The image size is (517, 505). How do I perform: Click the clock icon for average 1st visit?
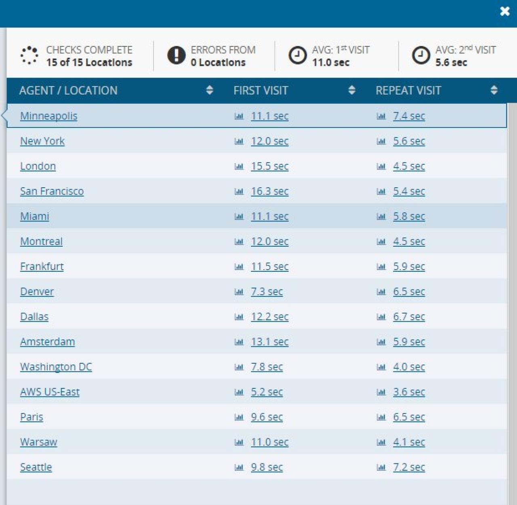coord(298,55)
